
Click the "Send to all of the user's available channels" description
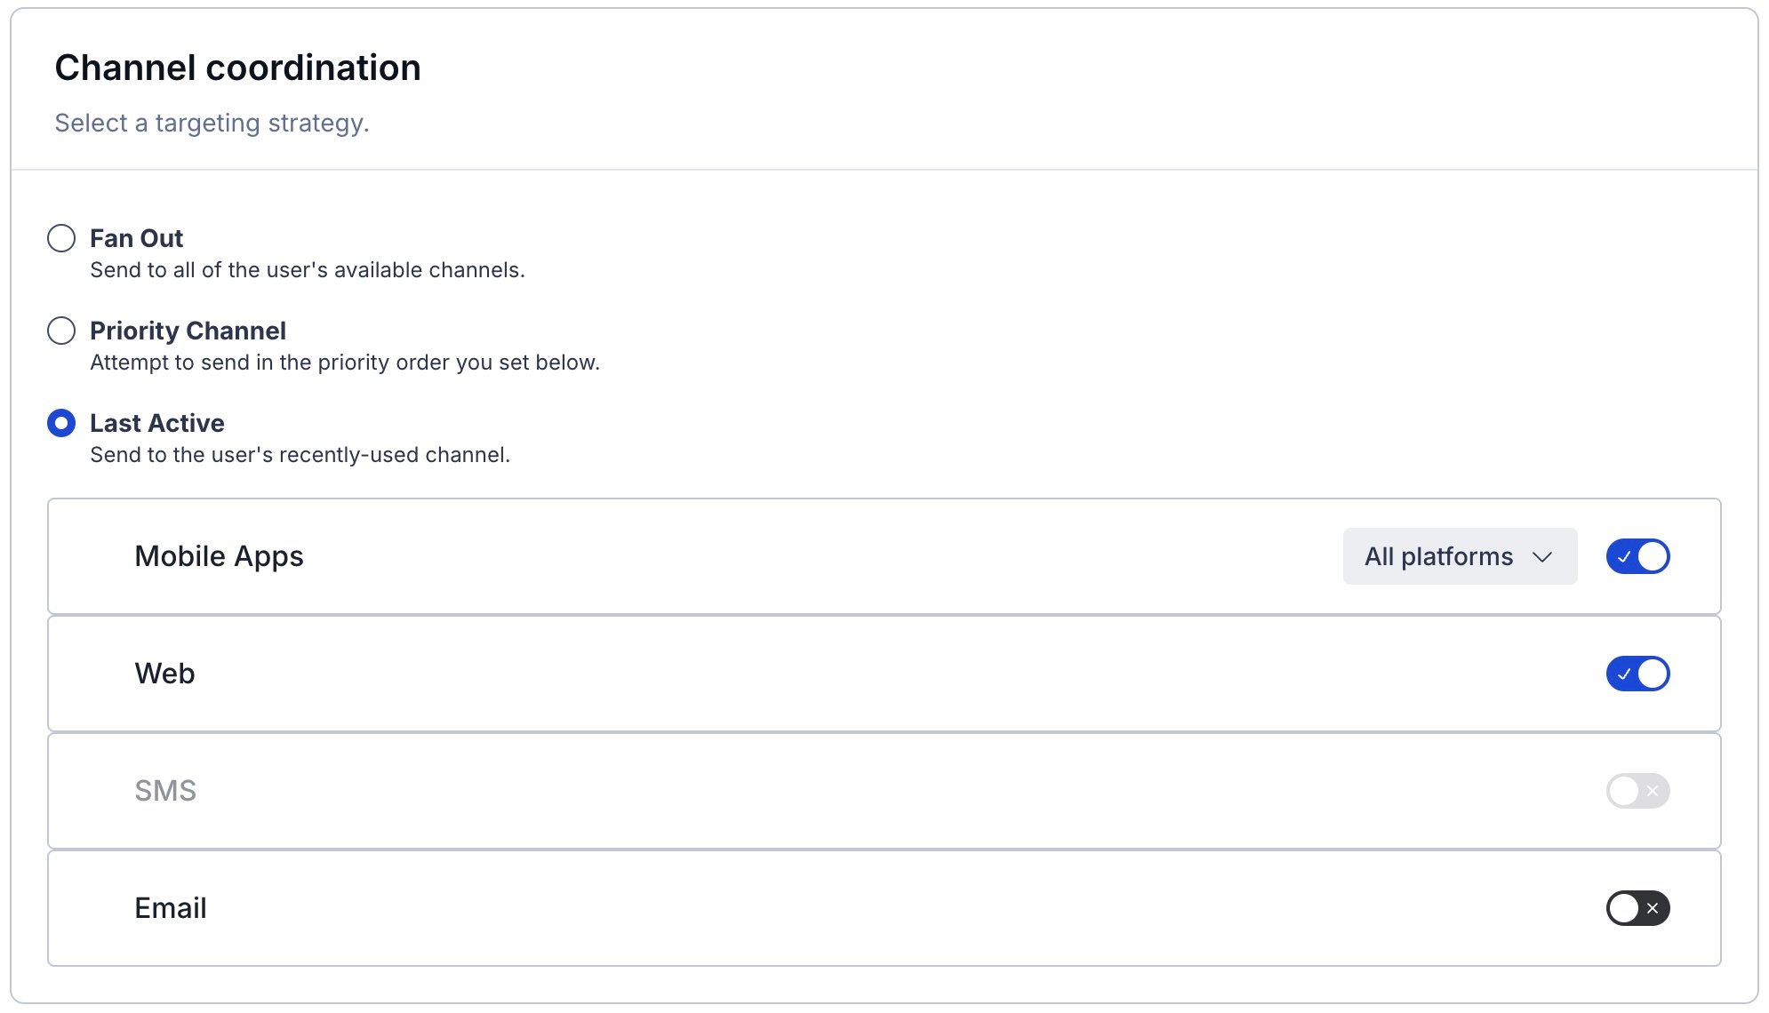(x=307, y=270)
